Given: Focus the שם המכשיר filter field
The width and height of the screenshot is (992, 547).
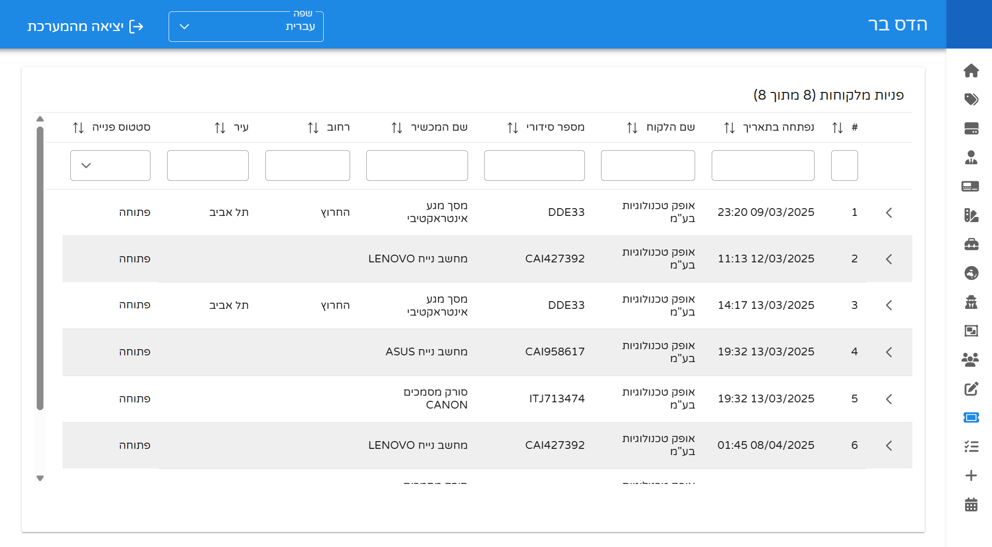Looking at the screenshot, I should 417,165.
